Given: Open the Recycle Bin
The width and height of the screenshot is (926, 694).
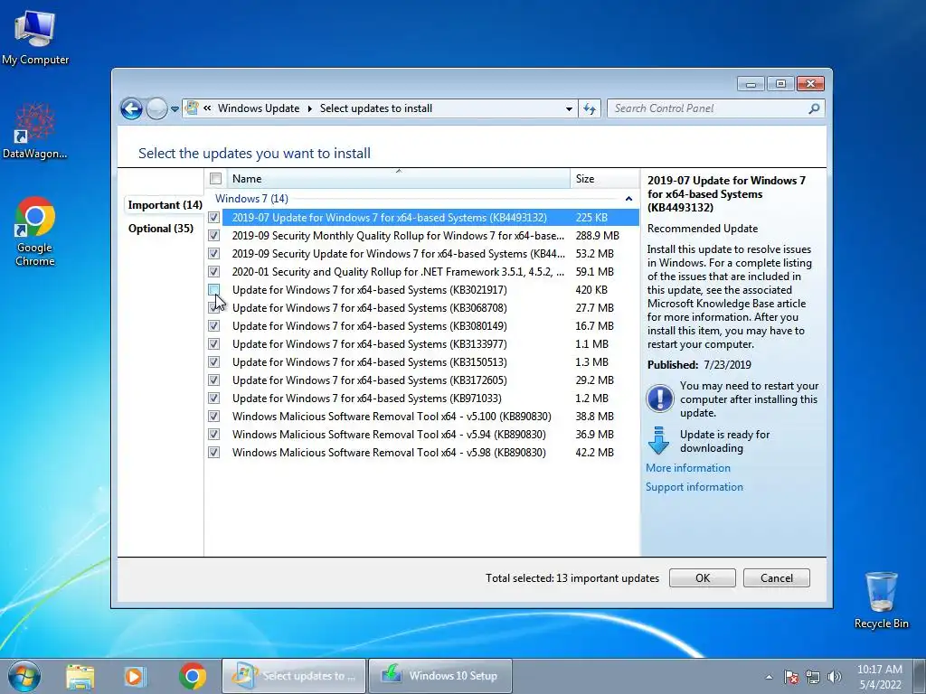Looking at the screenshot, I should pyautogui.click(x=881, y=600).
